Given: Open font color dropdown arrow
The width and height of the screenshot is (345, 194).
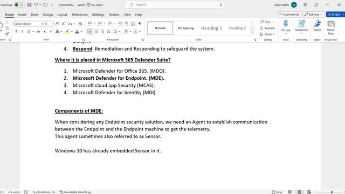Looking at the screenshot, I should click(x=81, y=32).
